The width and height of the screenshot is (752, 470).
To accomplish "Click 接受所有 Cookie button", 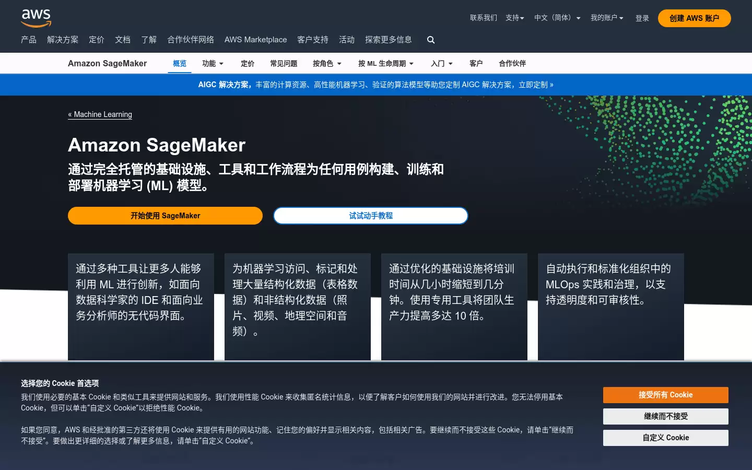I will coord(666,395).
